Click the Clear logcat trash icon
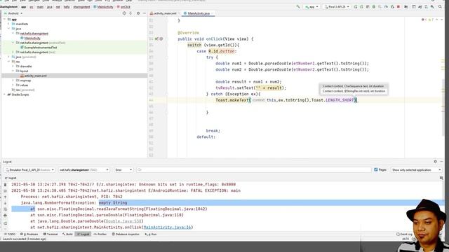Viewport: 449px width, 252px height. click(x=5, y=185)
